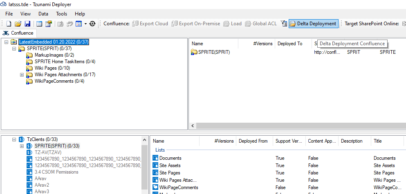Click the colored grid view icon
Viewport: 406px width, 194px height.
point(79,24)
